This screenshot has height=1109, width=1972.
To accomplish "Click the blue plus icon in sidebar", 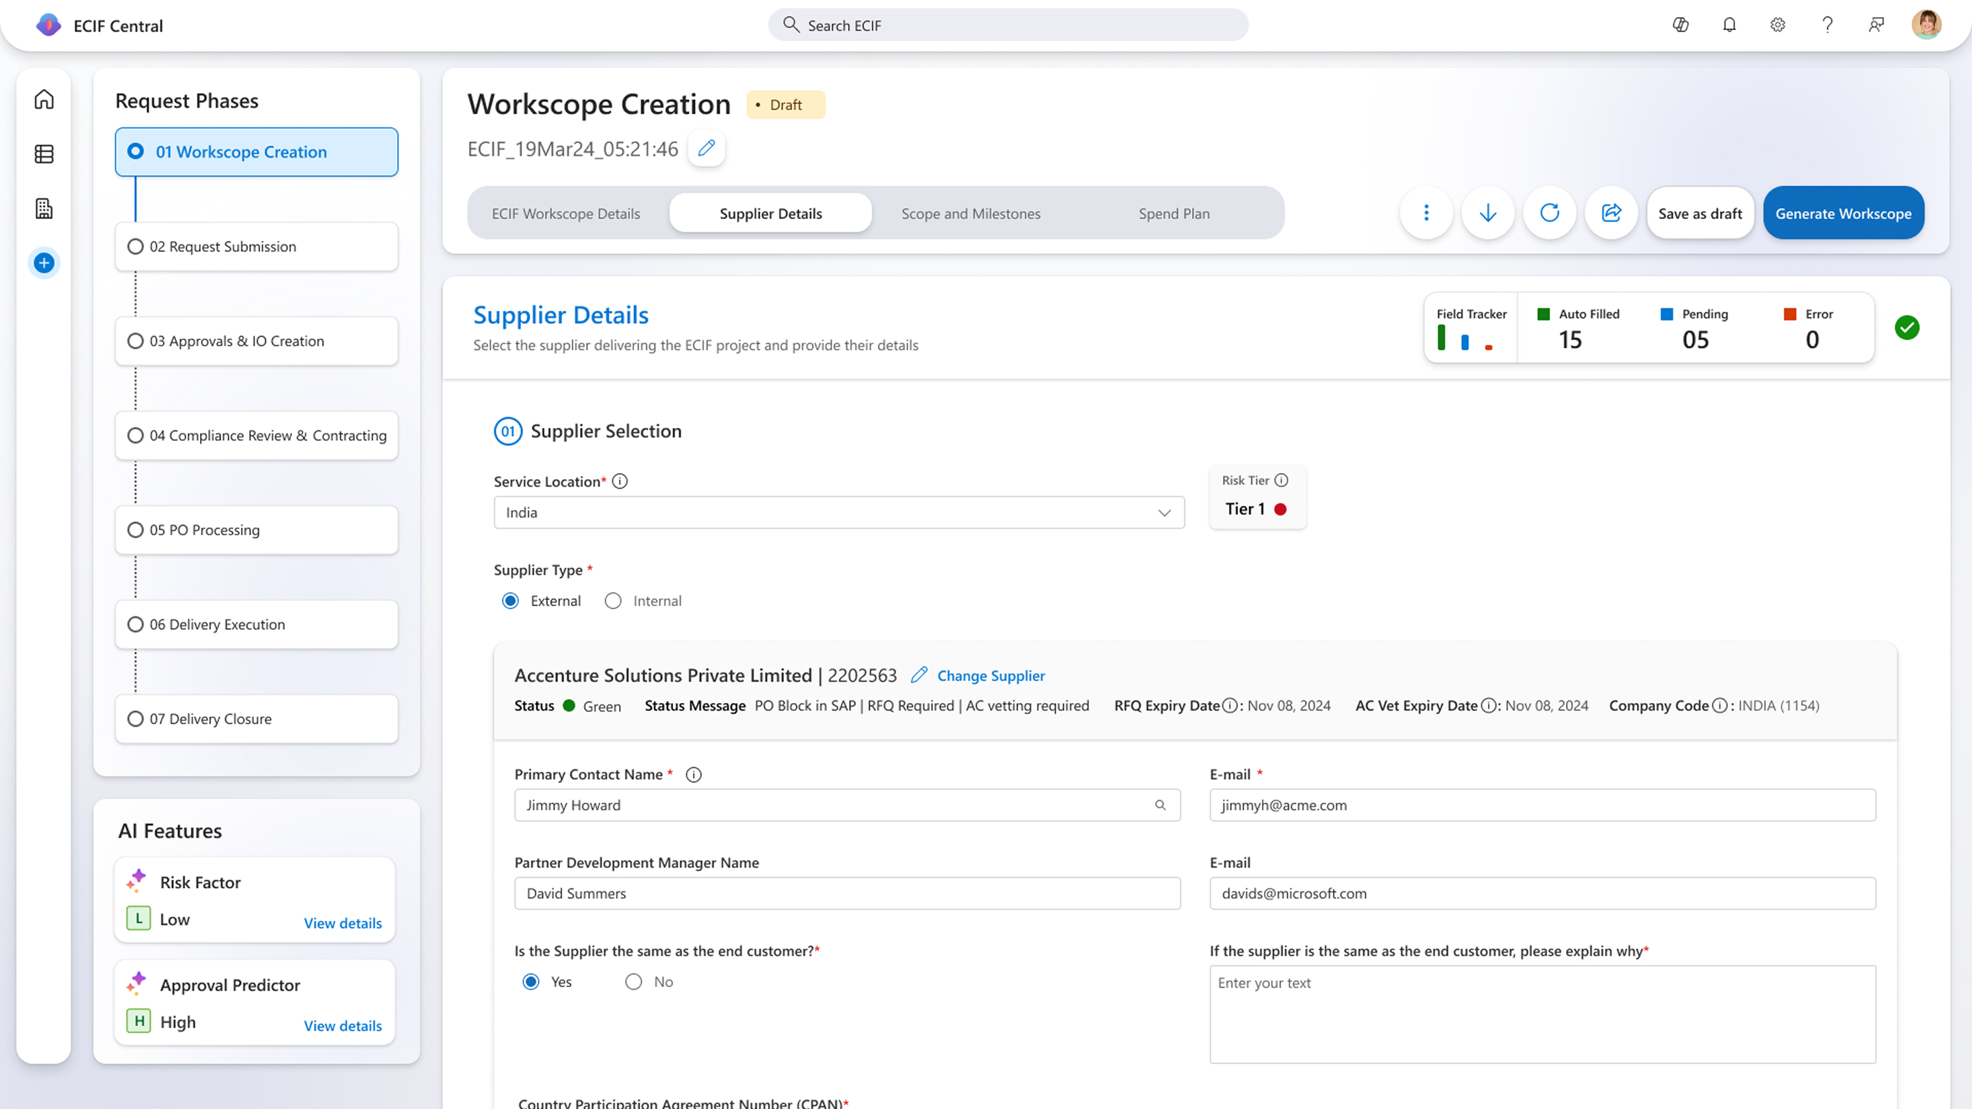I will 44,264.
